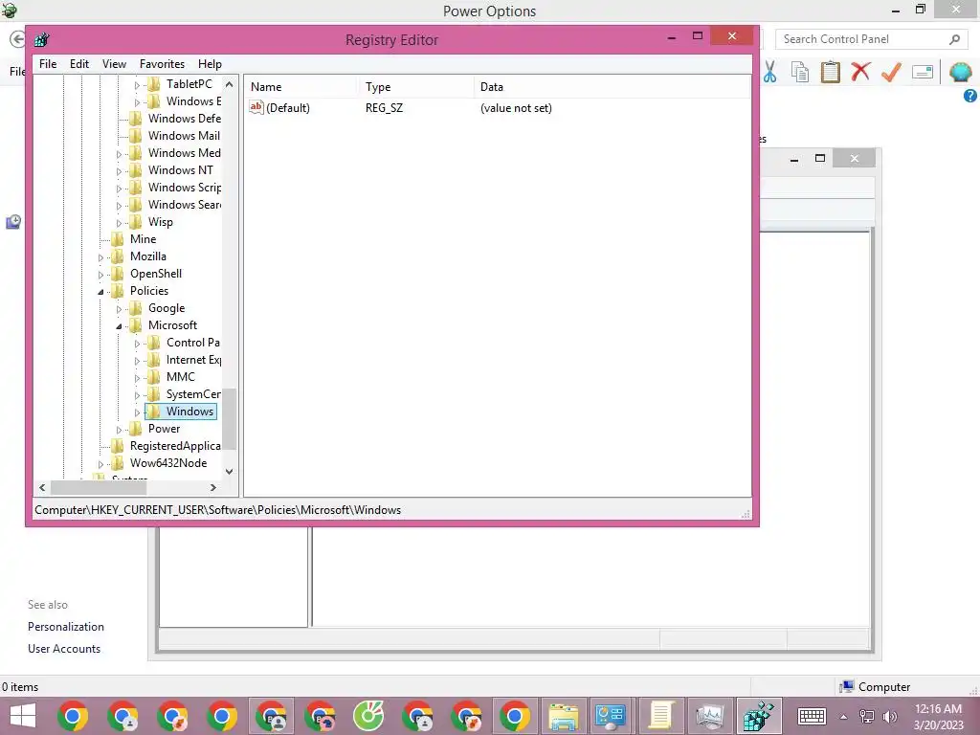
Task: Click the Copy icon in Power Options toolbar
Action: [x=800, y=72]
